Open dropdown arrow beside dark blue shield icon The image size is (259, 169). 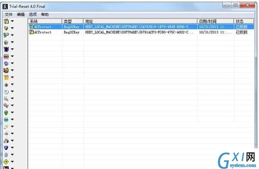(x=12, y=147)
